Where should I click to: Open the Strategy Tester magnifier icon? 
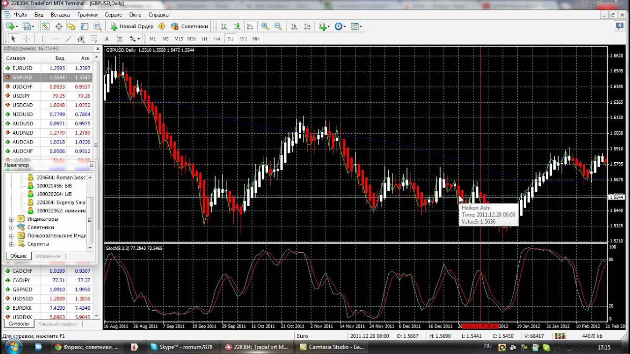97,26
